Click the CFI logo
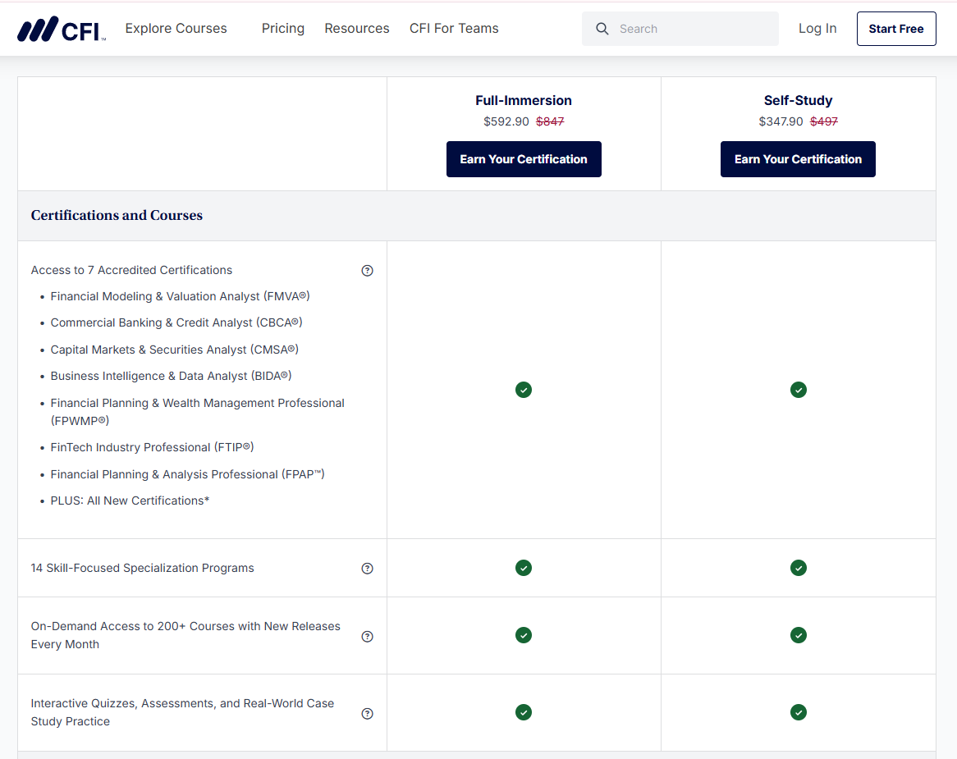 point(62,29)
